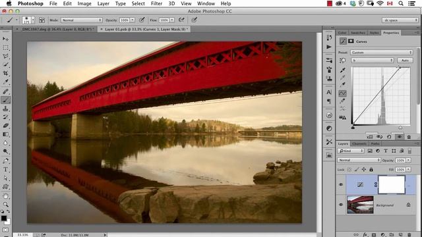
Task: Open the Image menu
Action: pos(84,3)
